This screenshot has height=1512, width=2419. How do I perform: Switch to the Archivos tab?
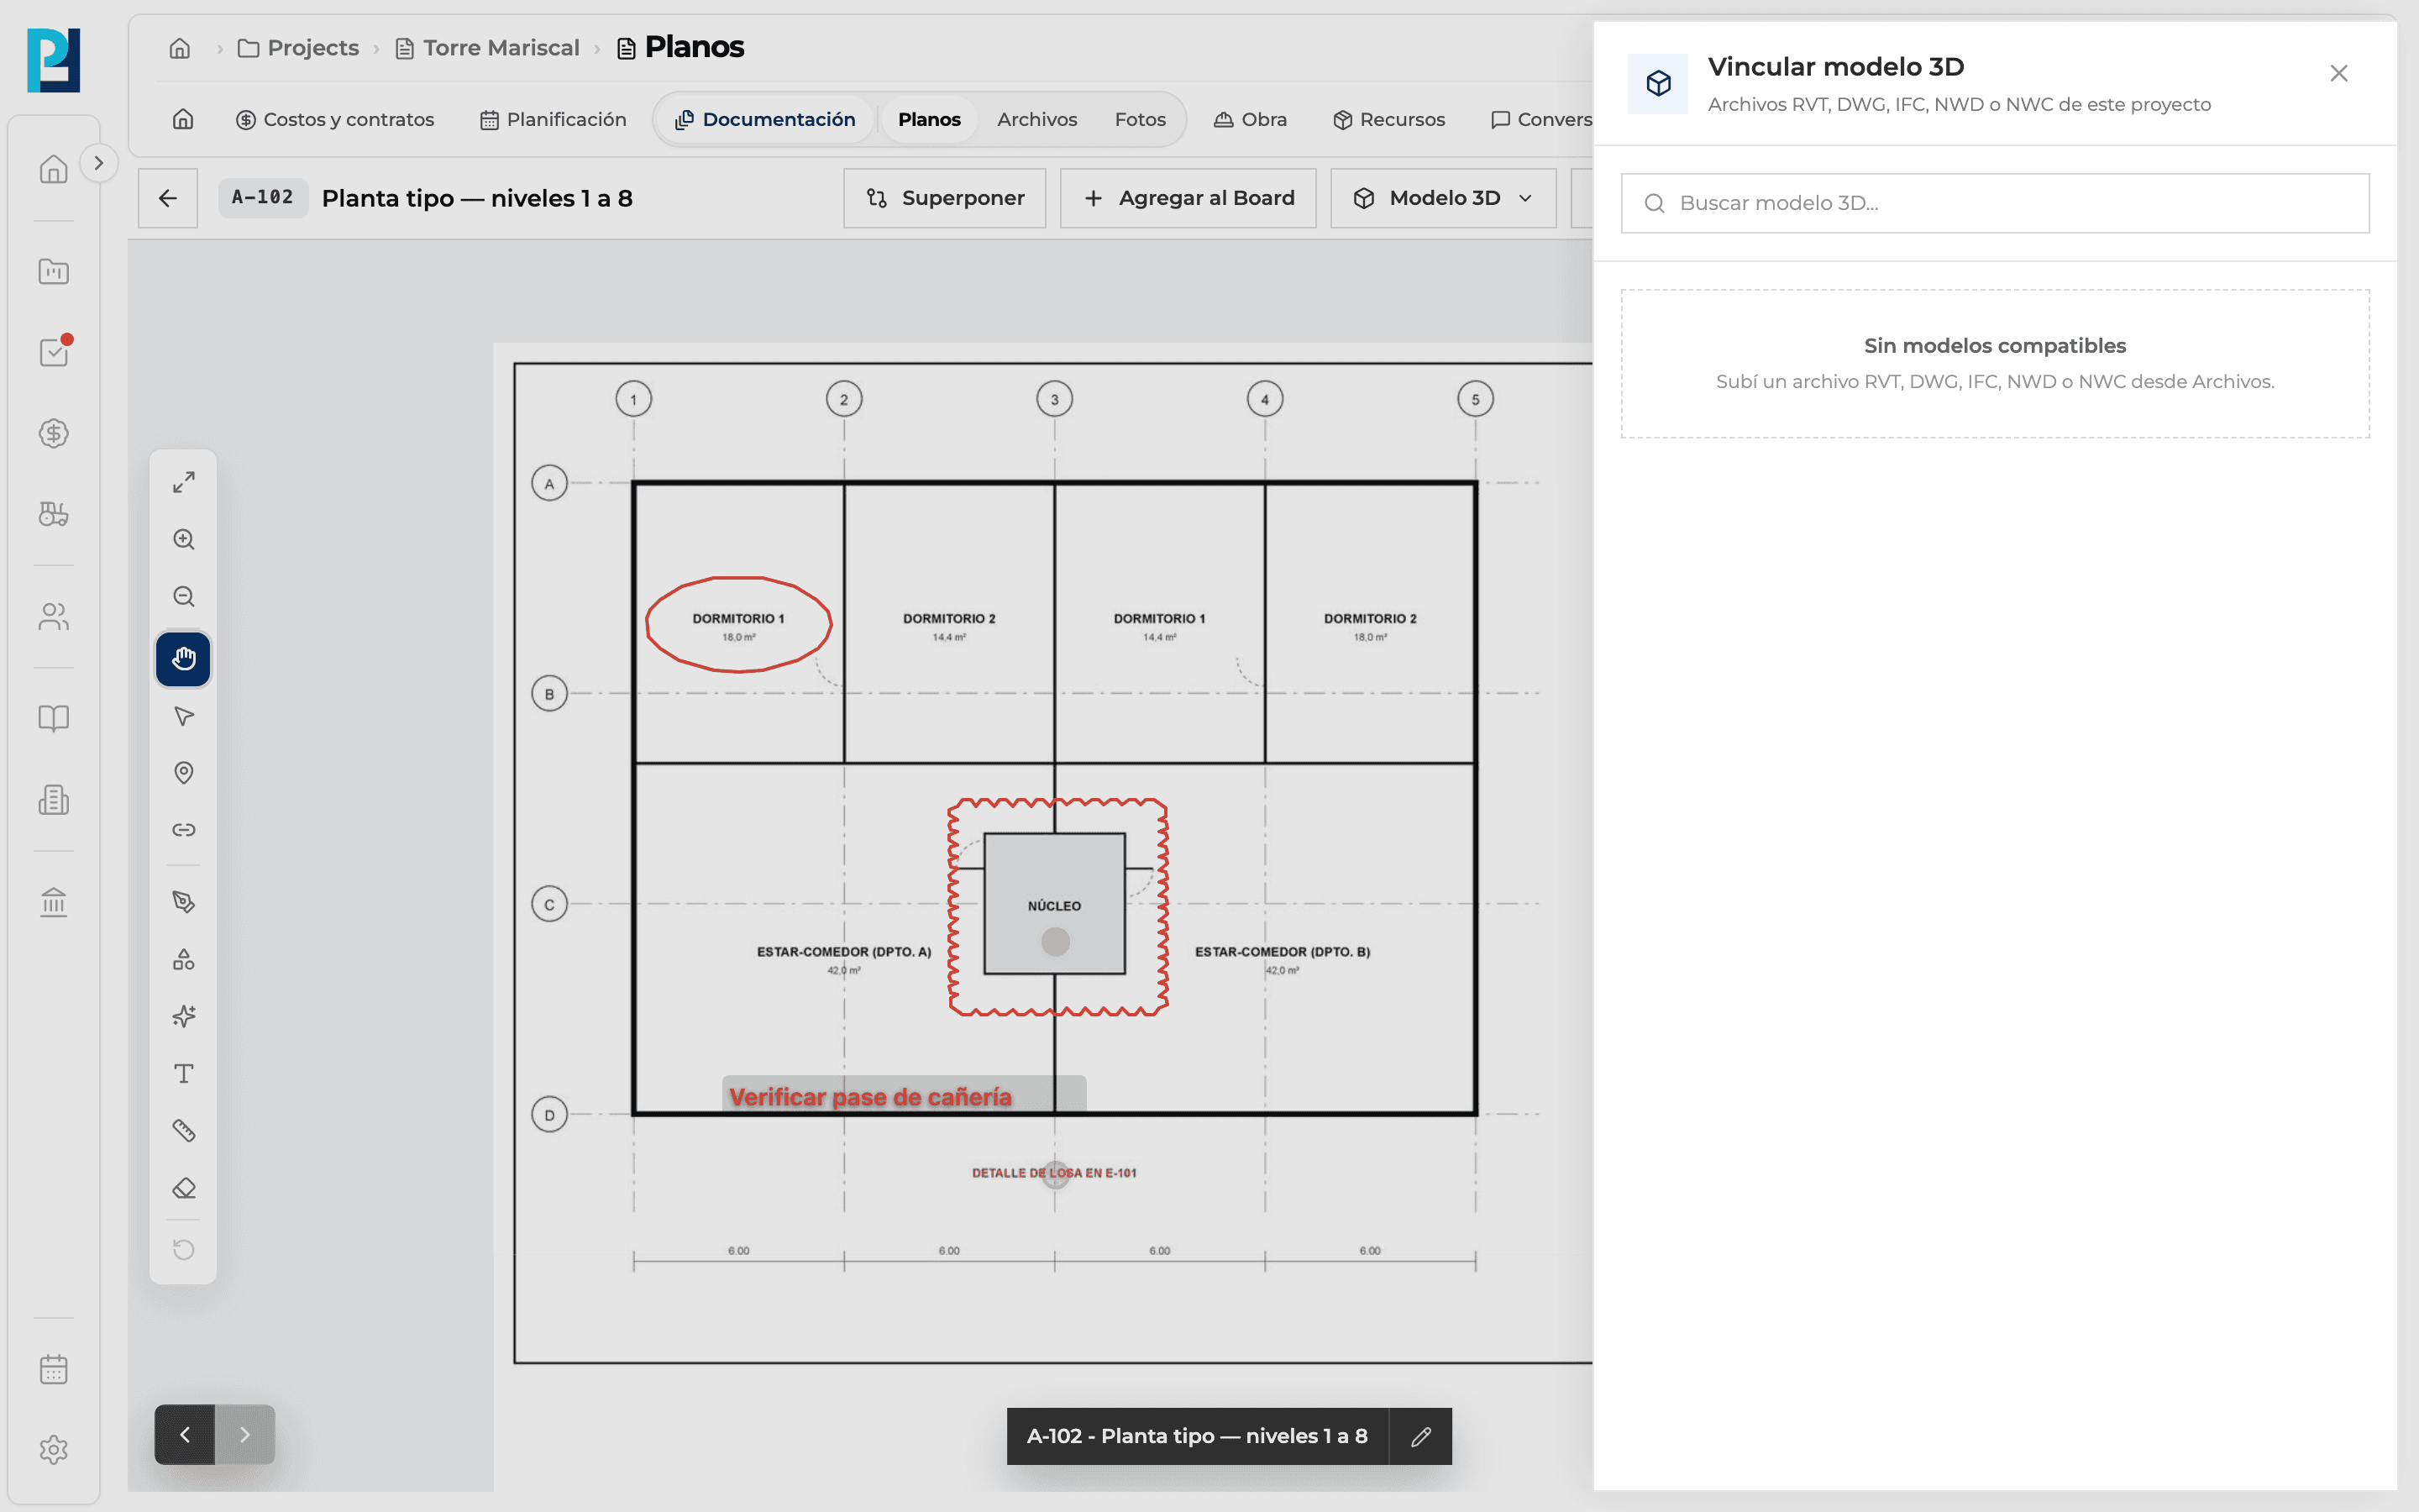click(x=1036, y=119)
